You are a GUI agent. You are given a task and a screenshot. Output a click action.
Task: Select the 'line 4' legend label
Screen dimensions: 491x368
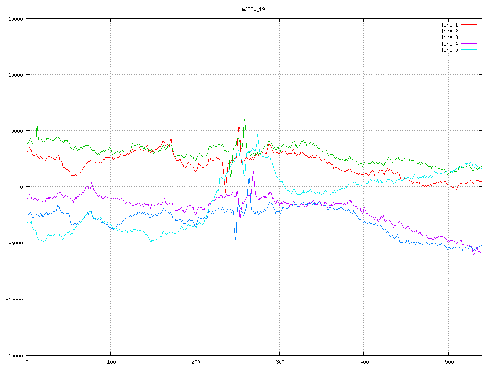point(449,44)
